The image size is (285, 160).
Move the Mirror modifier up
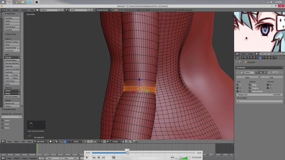(x=273, y=72)
